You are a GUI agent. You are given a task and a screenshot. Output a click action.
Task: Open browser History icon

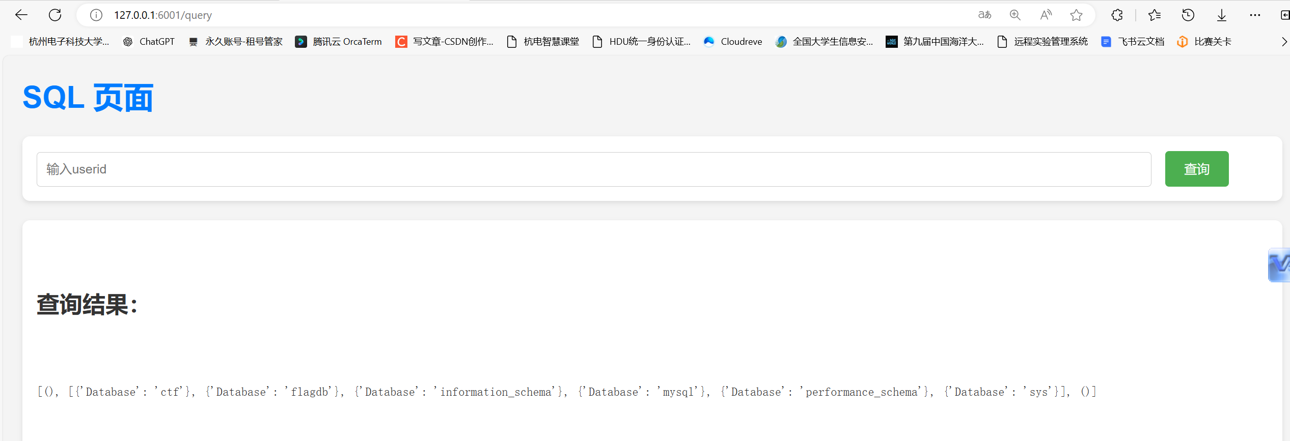tap(1188, 15)
